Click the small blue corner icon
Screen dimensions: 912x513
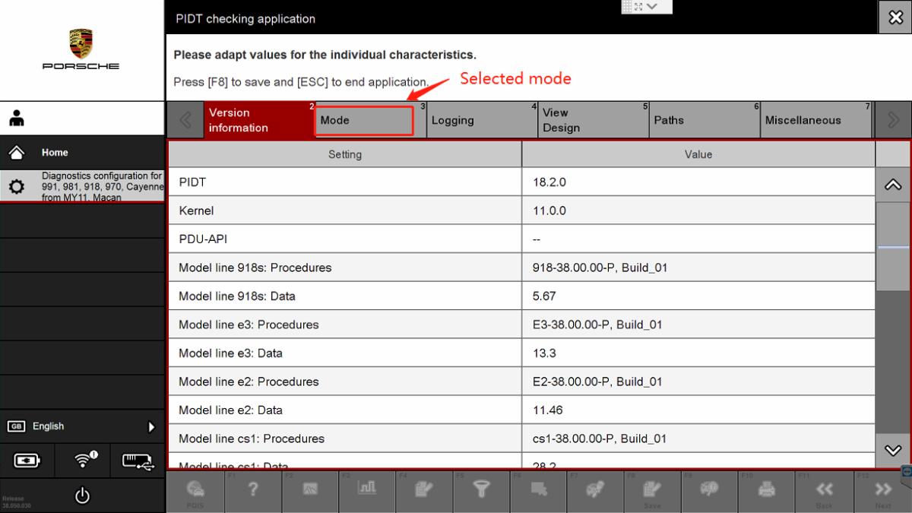(x=906, y=473)
